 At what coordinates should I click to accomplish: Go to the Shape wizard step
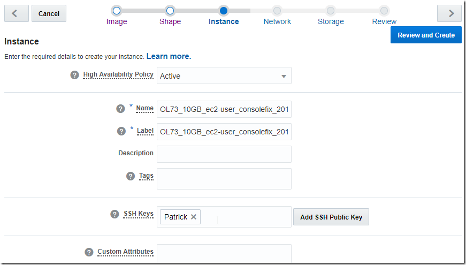click(170, 11)
